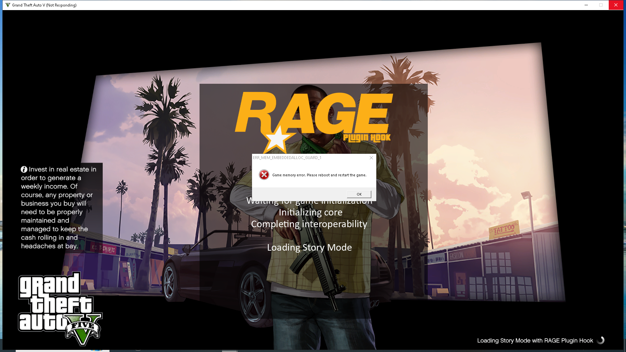Image resolution: width=626 pixels, height=352 pixels.
Task: Click the 'Game memory error' message text
Action: tap(319, 175)
